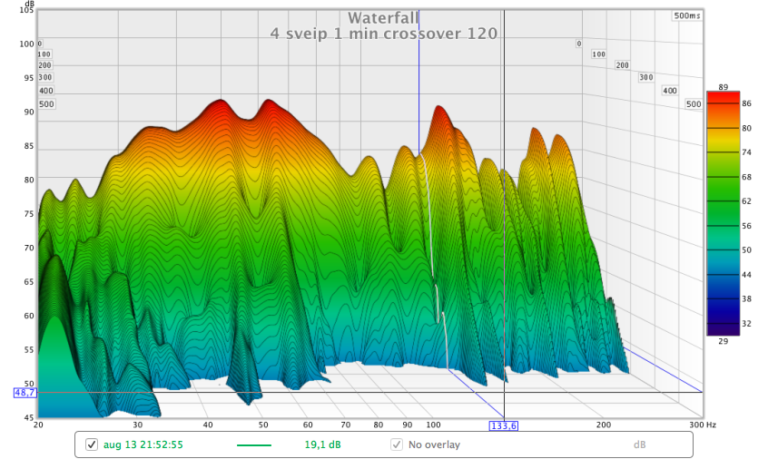The image size is (768, 459).
Task: Toggle the aug 13 21:52:55 measurement checkbox
Action: point(92,444)
